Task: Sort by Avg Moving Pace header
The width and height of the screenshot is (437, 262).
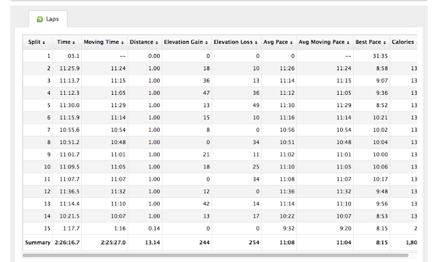Action: (324, 42)
